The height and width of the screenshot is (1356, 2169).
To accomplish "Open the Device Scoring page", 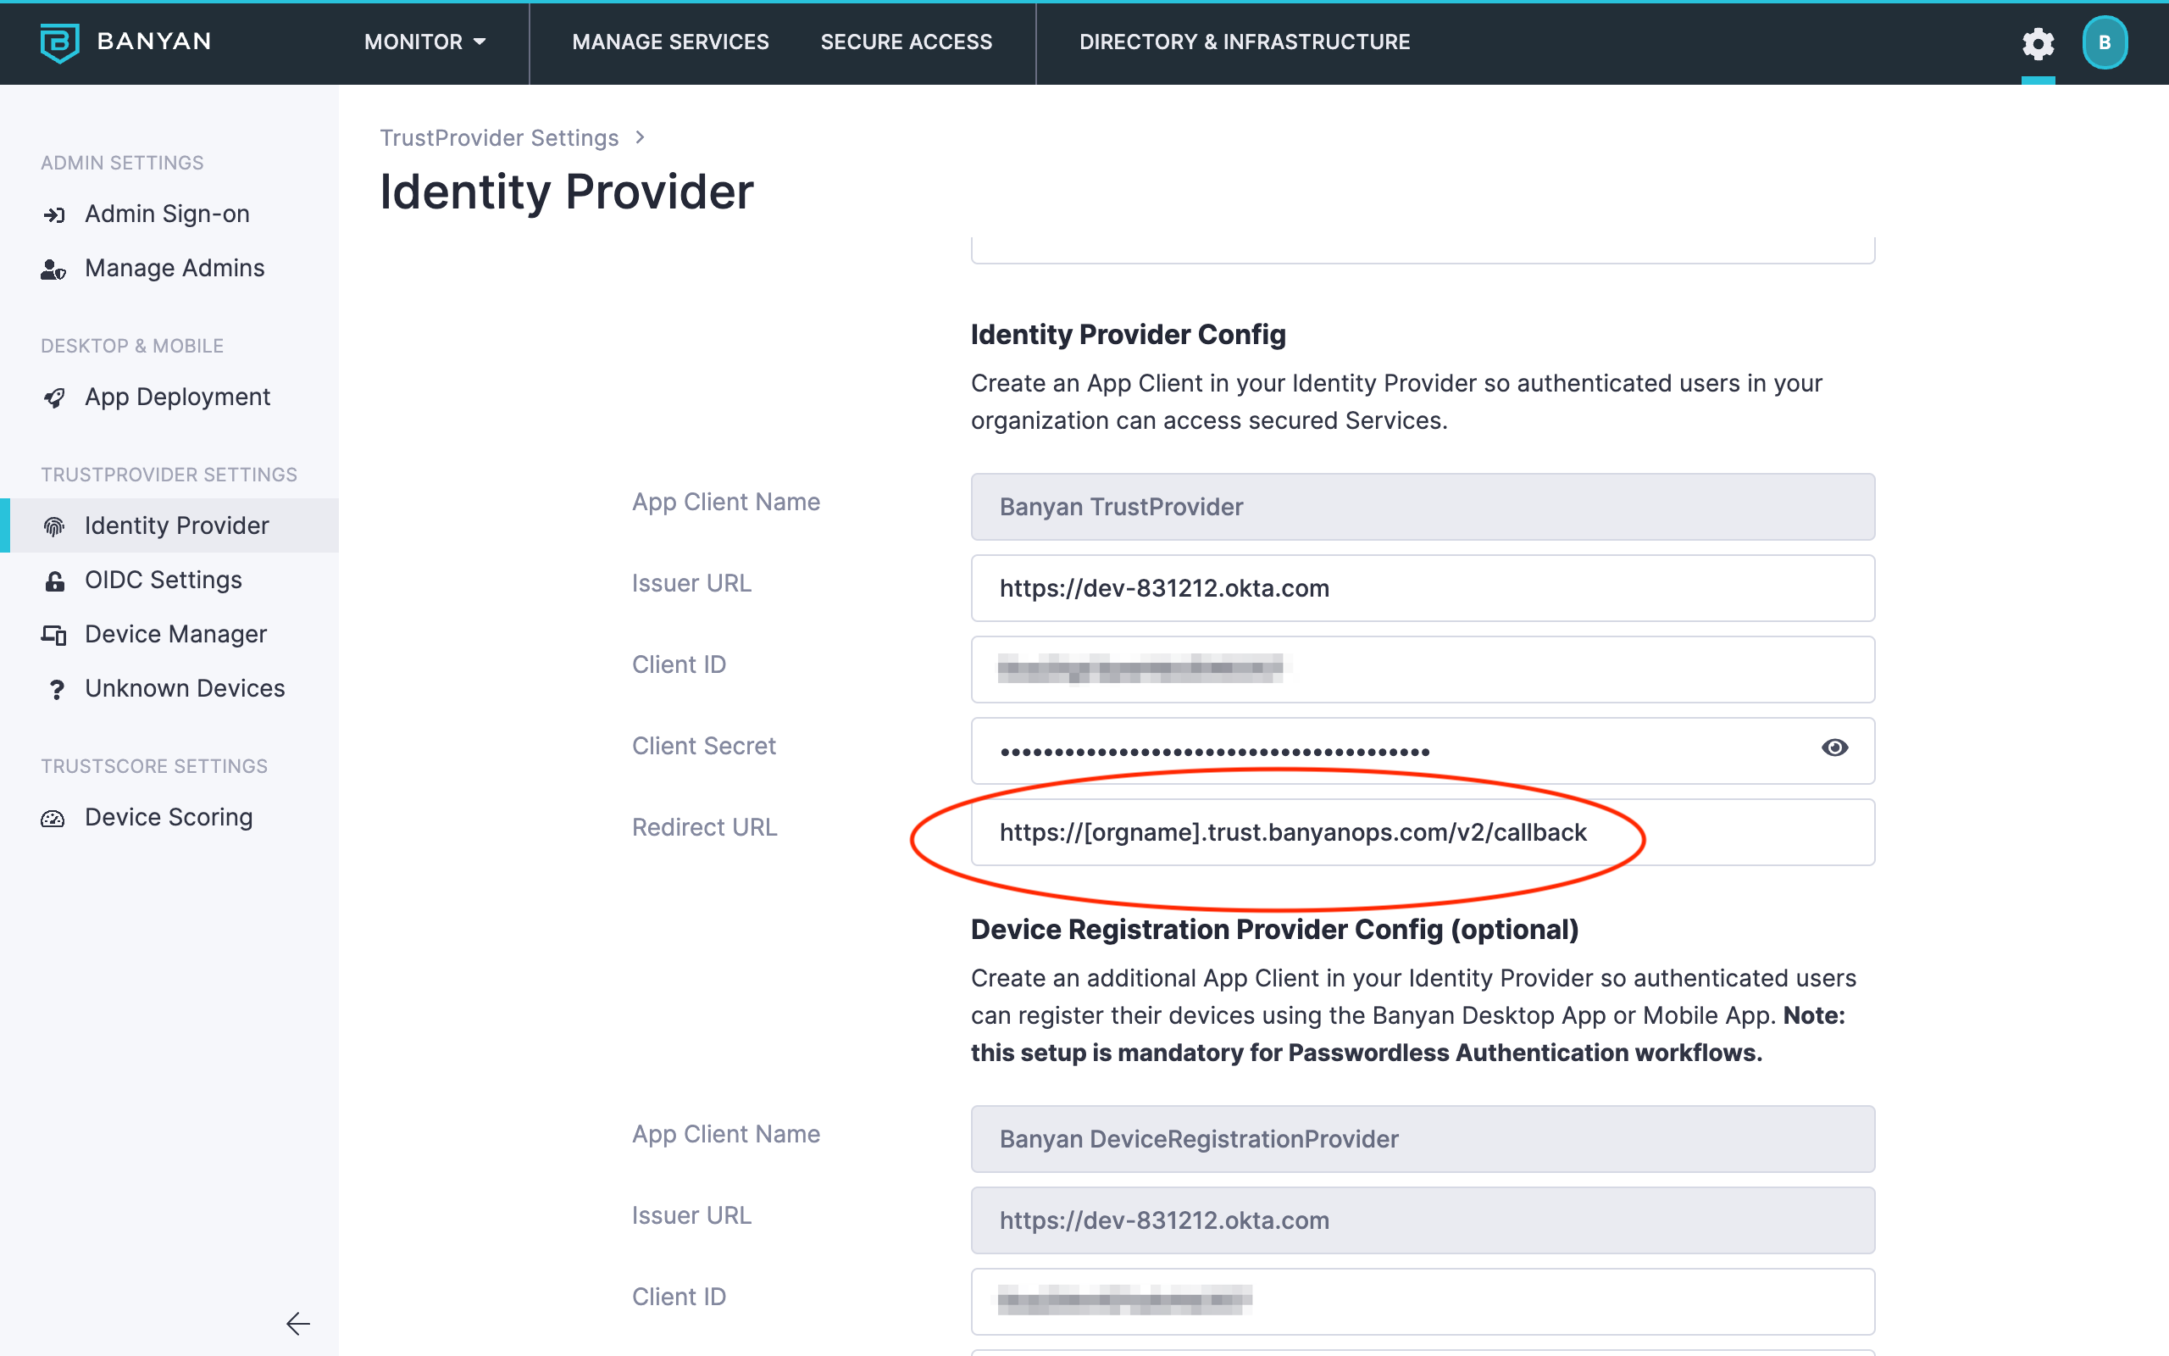I will 169,817.
